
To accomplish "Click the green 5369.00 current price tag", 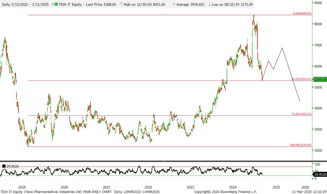I will pyautogui.click(x=320, y=80).
